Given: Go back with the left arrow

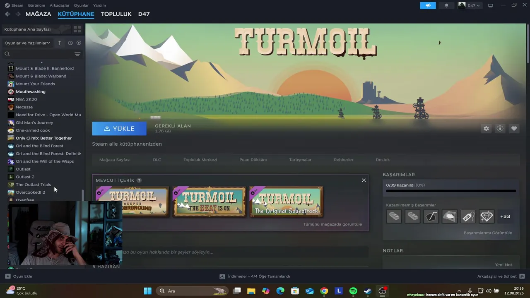Looking at the screenshot, I should 7,14.
